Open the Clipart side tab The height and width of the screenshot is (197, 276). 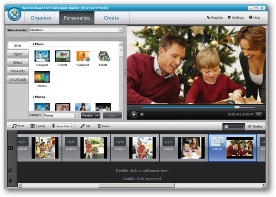(17, 54)
